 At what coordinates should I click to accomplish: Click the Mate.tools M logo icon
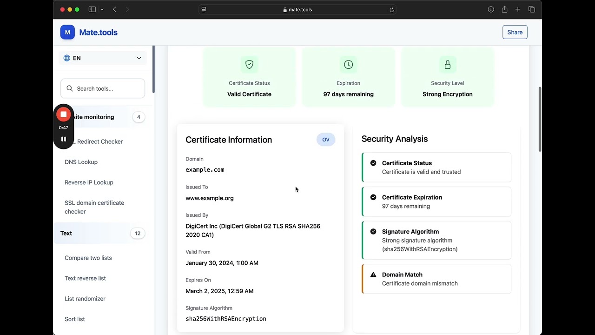pos(67,32)
